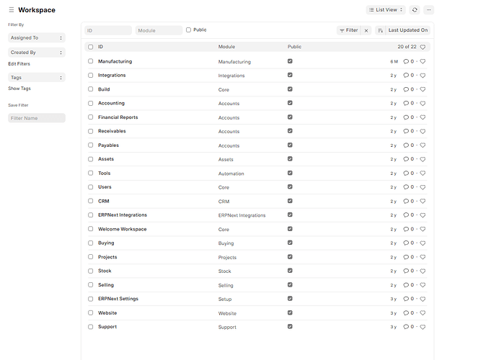The width and height of the screenshot is (491, 360).
Task: Click the Edit Filters link
Action: (x=19, y=64)
